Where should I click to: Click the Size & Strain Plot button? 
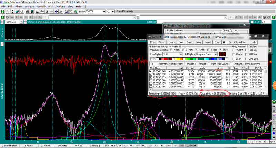237,42
